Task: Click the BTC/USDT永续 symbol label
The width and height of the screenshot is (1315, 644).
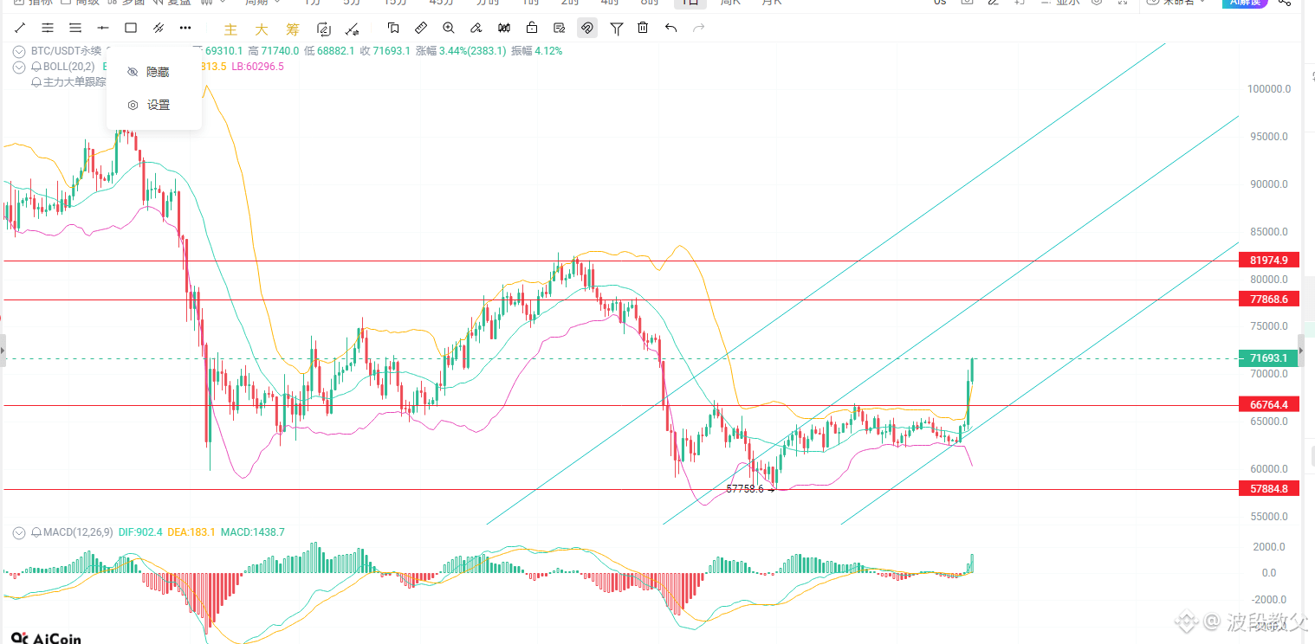Action: (x=65, y=51)
